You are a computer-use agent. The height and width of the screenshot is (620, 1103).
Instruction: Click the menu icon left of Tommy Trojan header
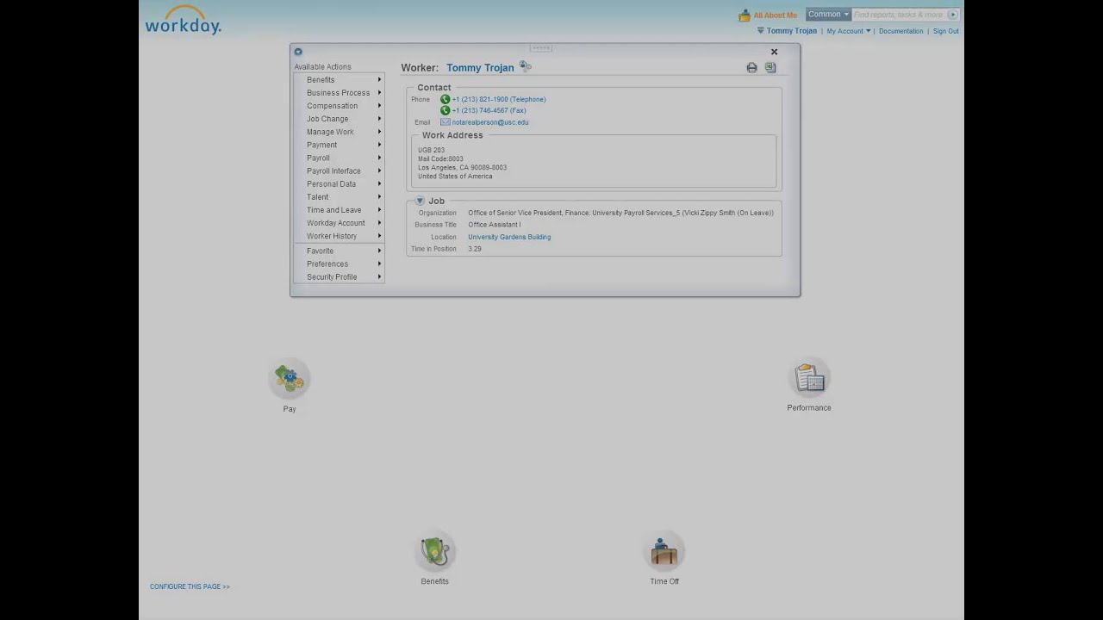tap(761, 31)
